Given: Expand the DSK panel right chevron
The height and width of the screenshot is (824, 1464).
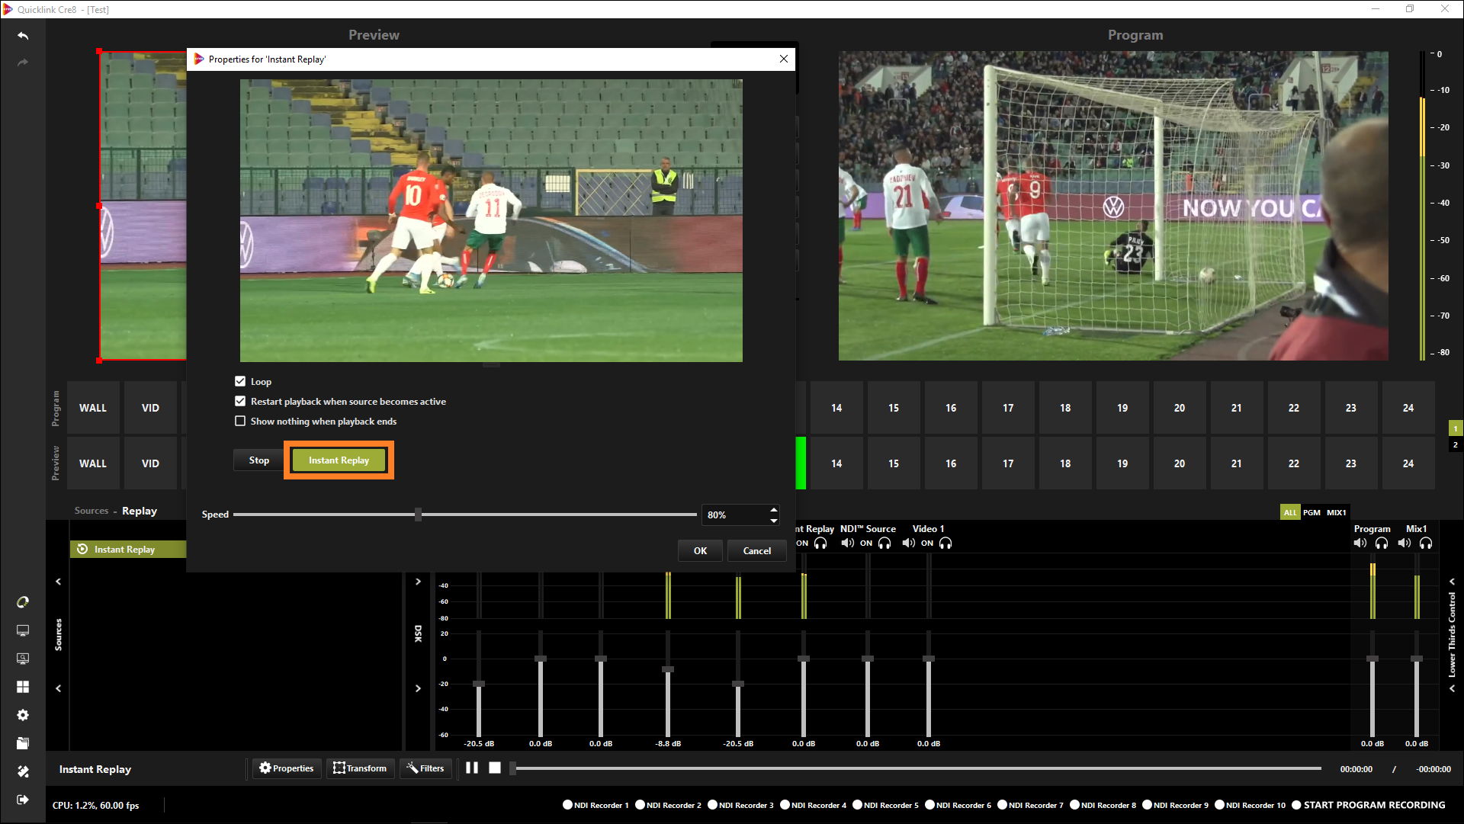Looking at the screenshot, I should point(418,582).
